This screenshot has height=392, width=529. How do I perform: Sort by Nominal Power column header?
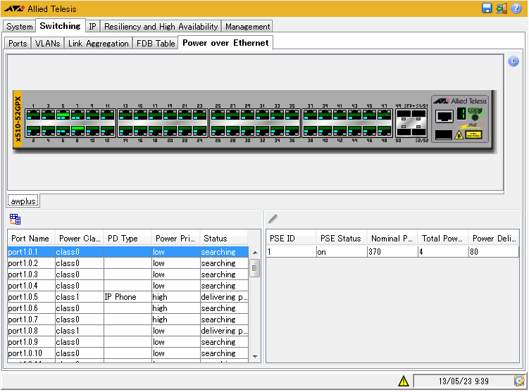point(393,239)
